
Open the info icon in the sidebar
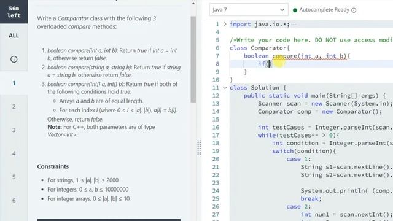click(x=14, y=59)
